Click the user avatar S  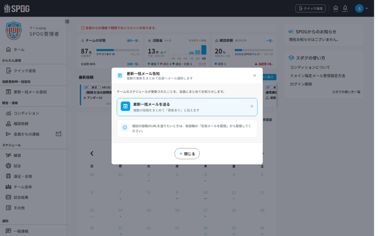pos(359,8)
